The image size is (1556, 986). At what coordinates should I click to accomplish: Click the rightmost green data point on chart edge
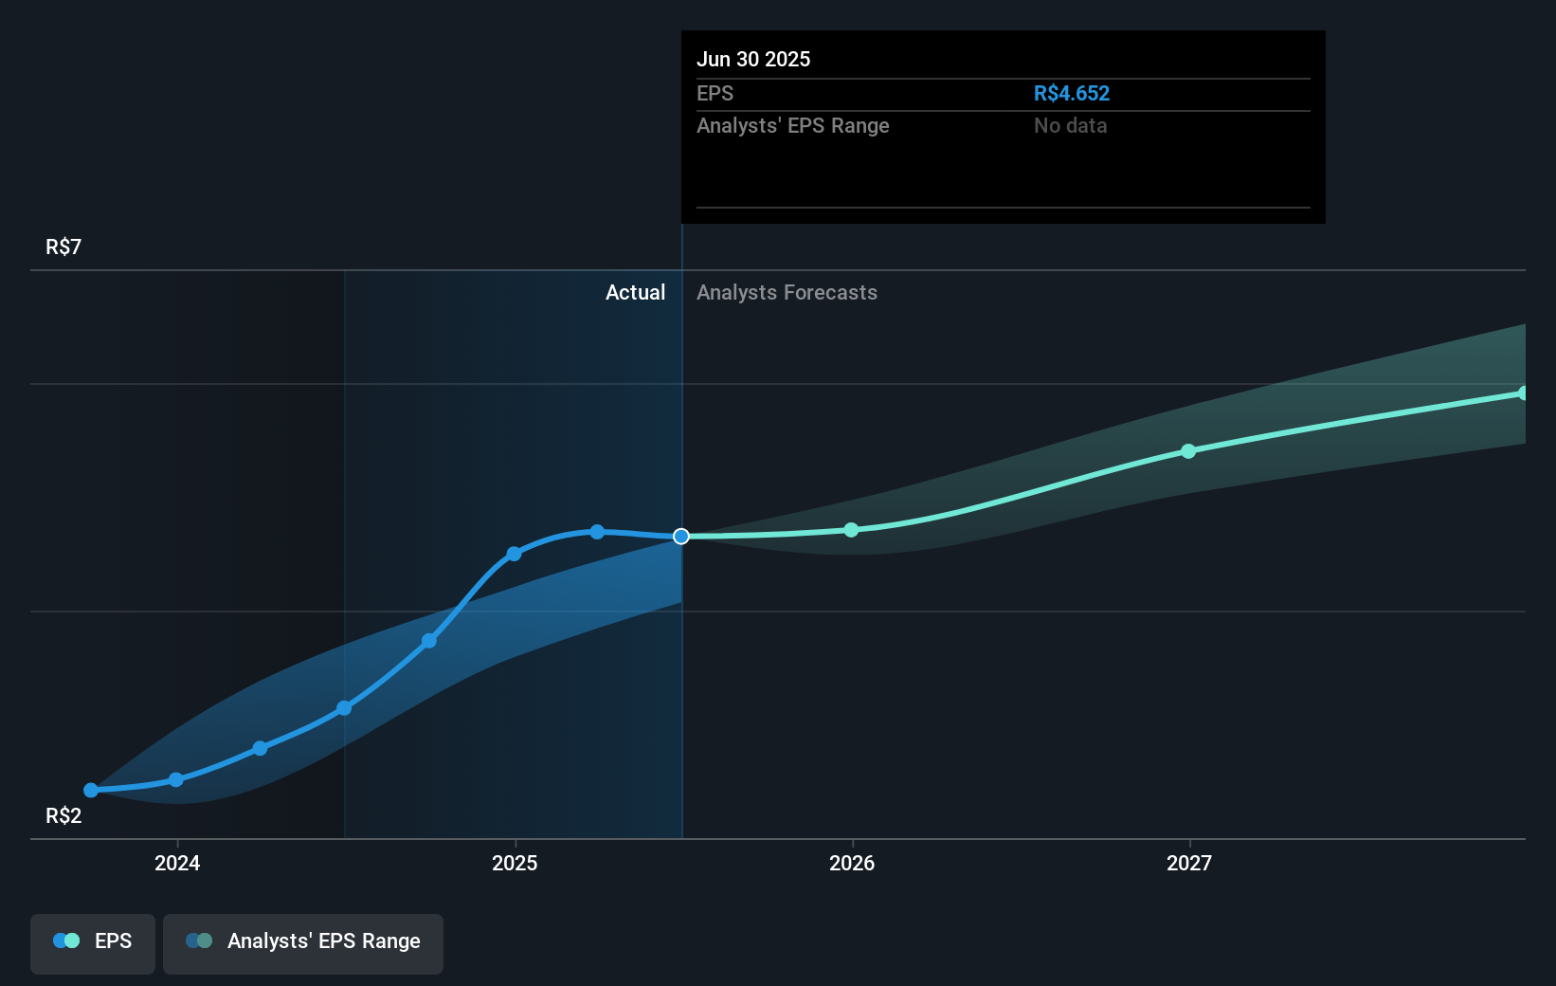[1524, 393]
